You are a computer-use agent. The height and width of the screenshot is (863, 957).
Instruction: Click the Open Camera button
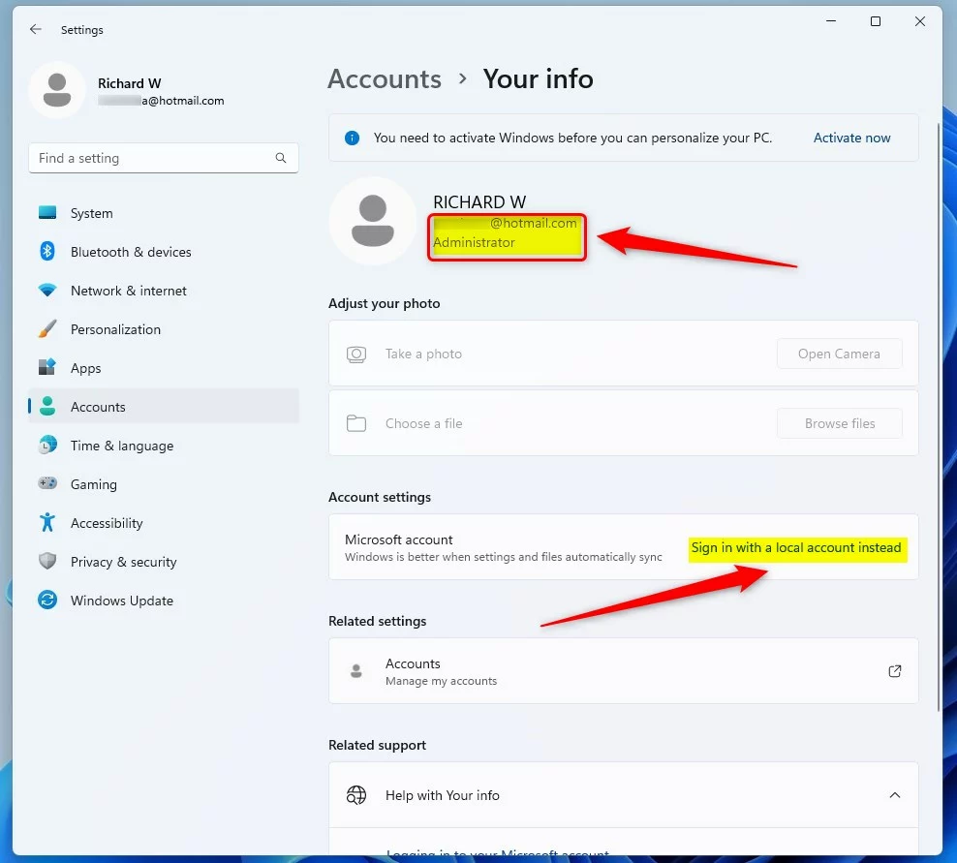pos(839,354)
